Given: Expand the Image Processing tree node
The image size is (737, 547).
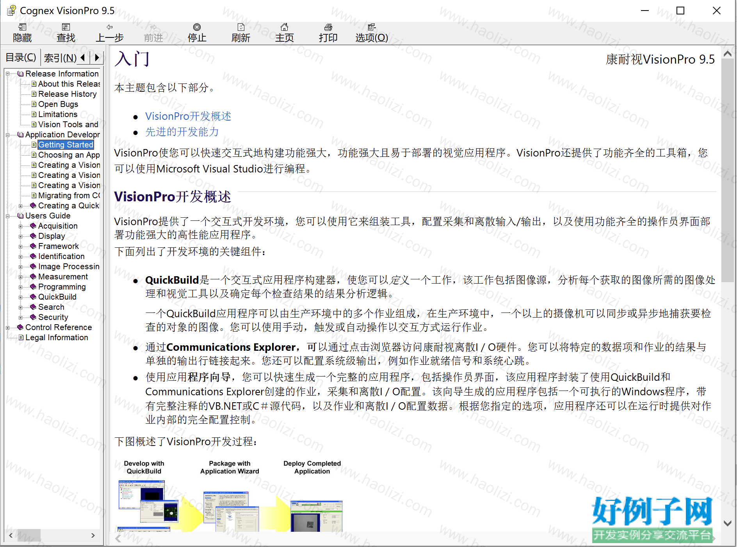Looking at the screenshot, I should coord(21,267).
